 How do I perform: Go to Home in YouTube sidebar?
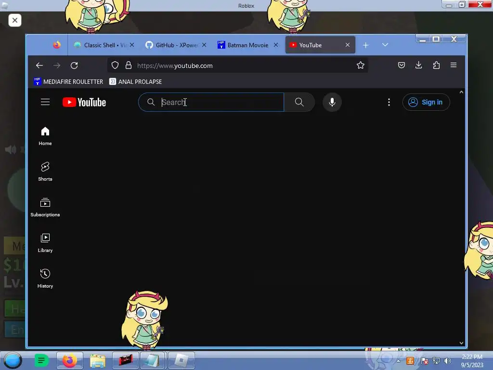pos(45,136)
